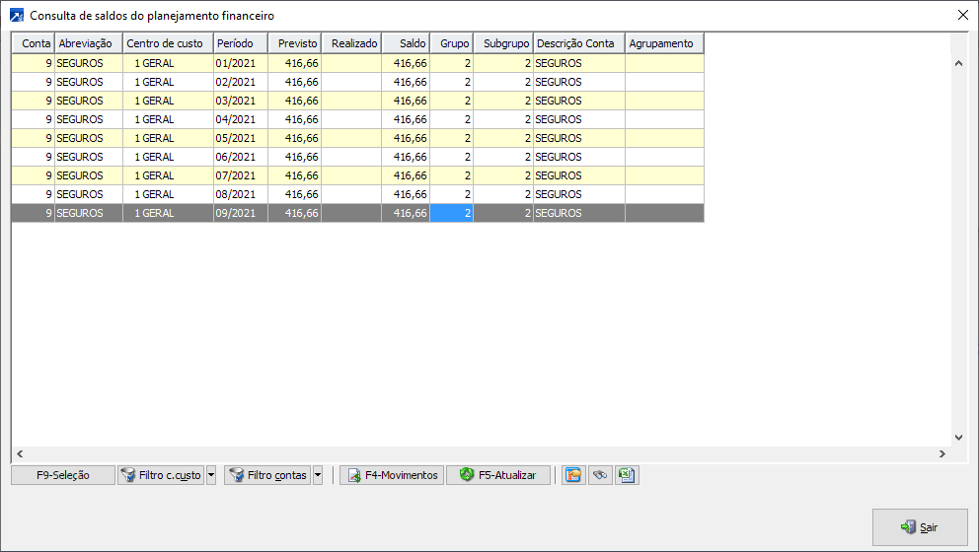Viewport: 979px width, 552px height.
Task: Click the chart view icon in toolbar
Action: [x=572, y=475]
